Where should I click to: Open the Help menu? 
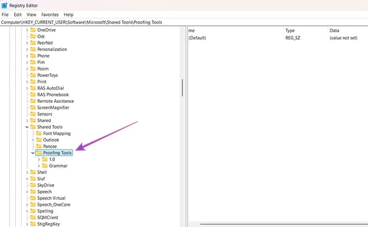click(69, 15)
